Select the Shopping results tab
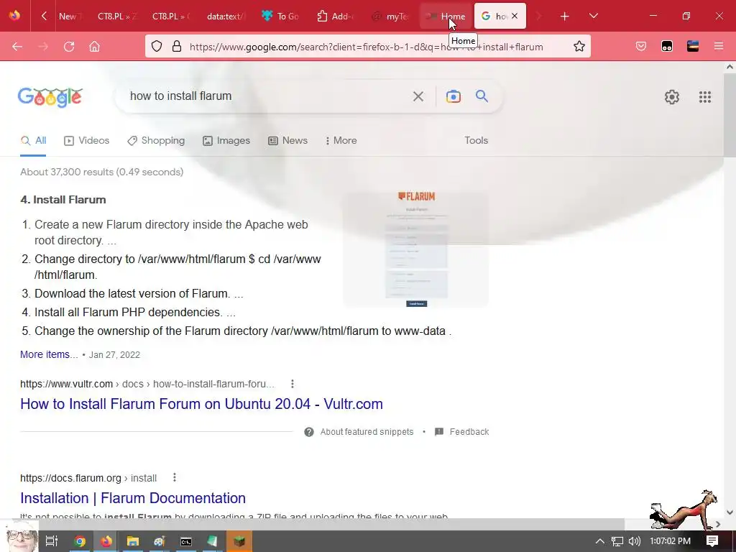Viewport: 736px width, 552px height. [x=156, y=141]
